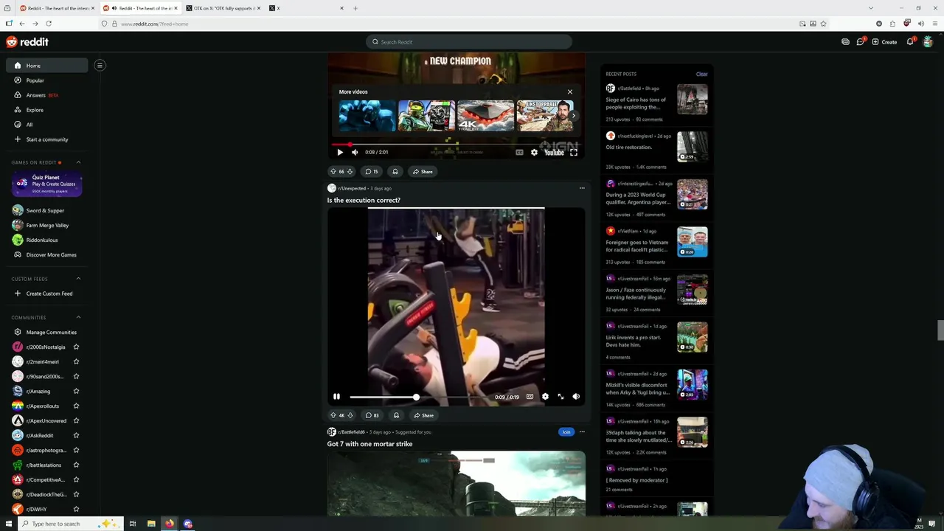
Task: Collapse the Games on Reddit section
Action: [78, 162]
